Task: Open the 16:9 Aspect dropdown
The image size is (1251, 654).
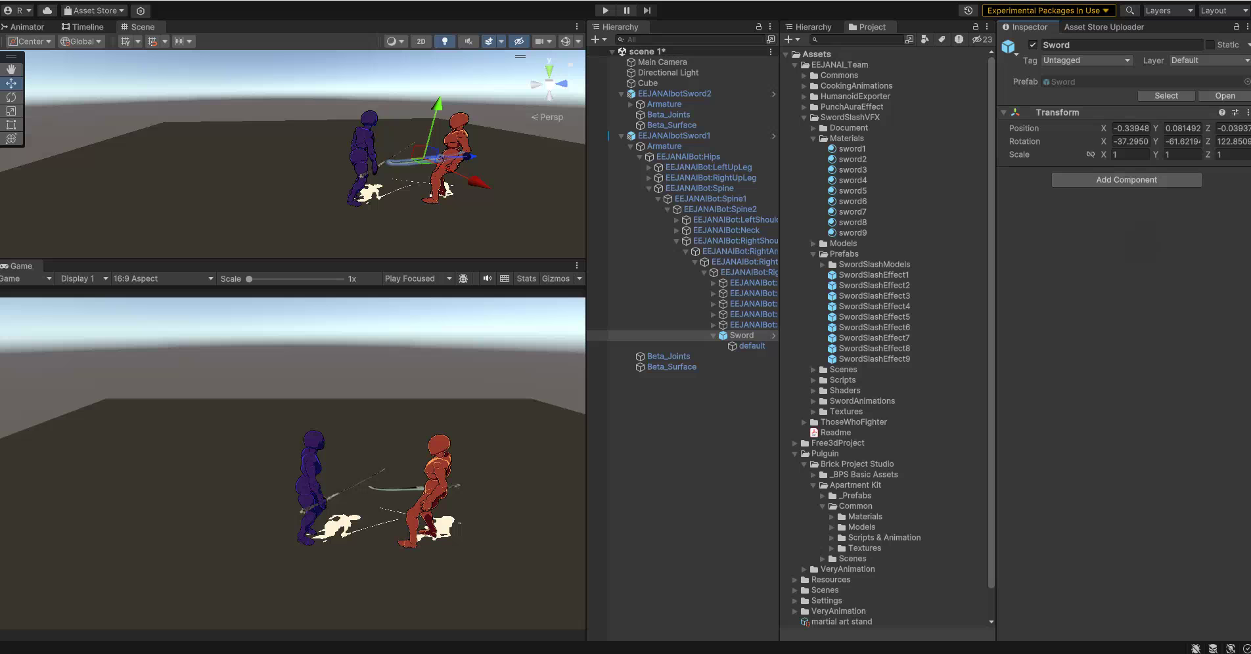Action: [163, 278]
